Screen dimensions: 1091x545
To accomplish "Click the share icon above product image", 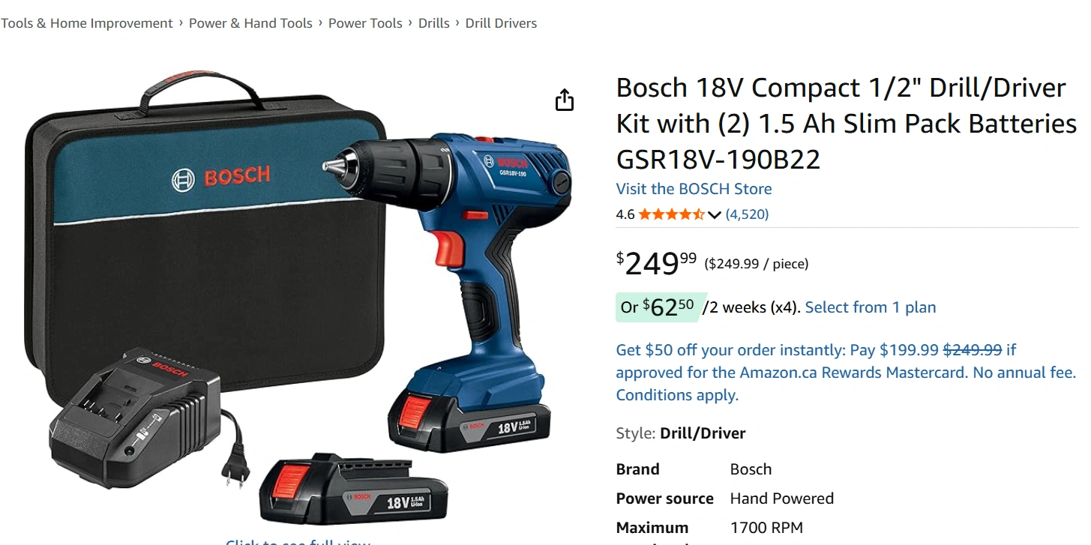I will [565, 100].
